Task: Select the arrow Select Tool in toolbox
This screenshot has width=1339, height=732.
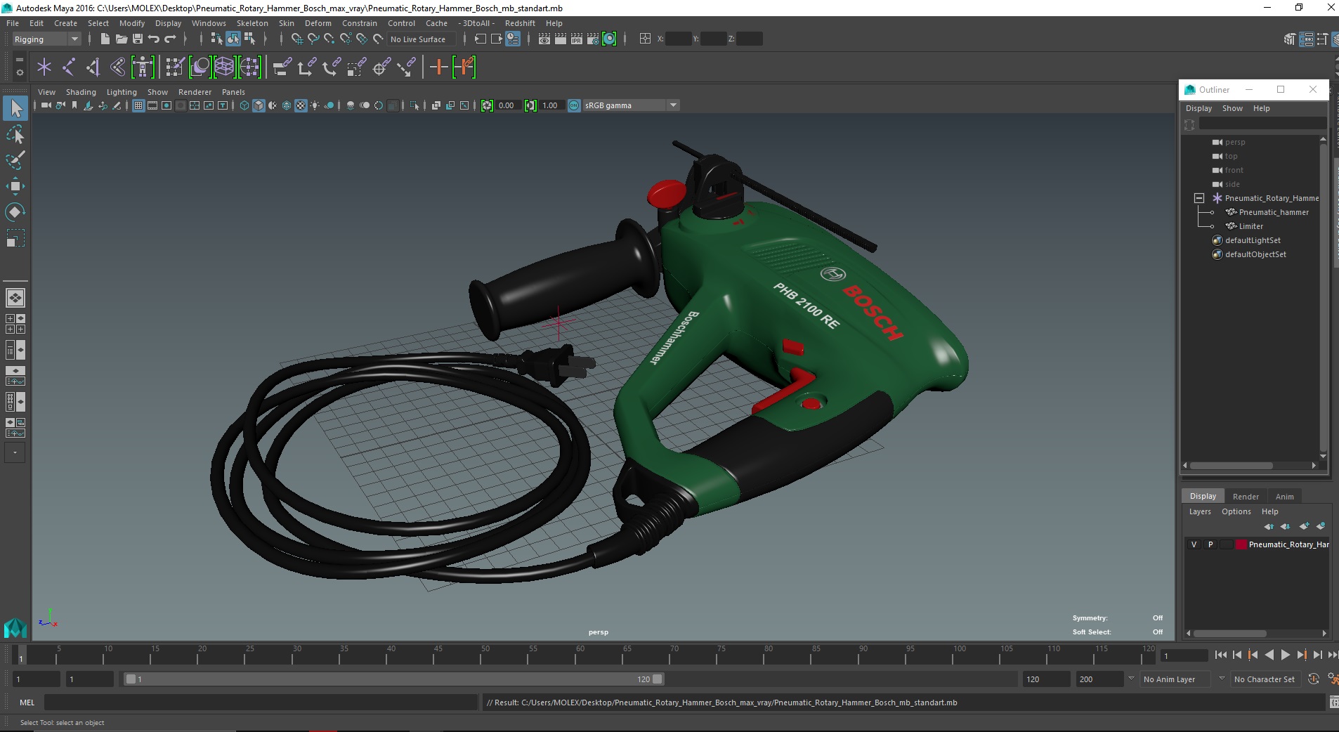Action: (x=15, y=108)
